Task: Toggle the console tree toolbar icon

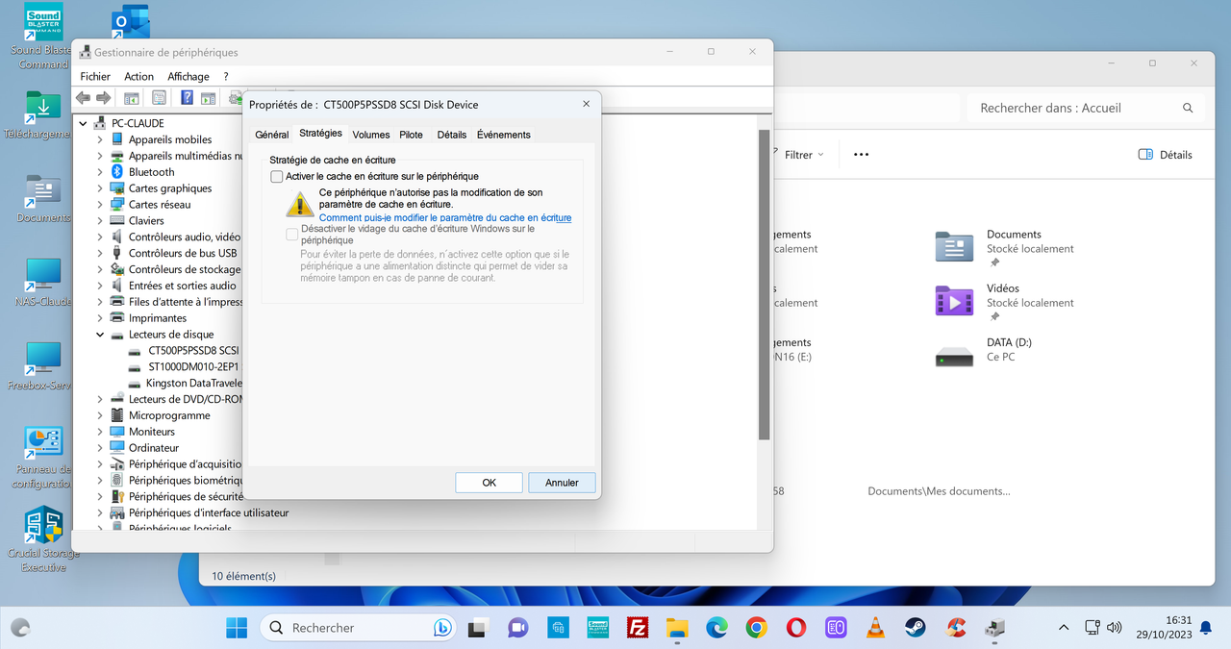Action: click(132, 98)
